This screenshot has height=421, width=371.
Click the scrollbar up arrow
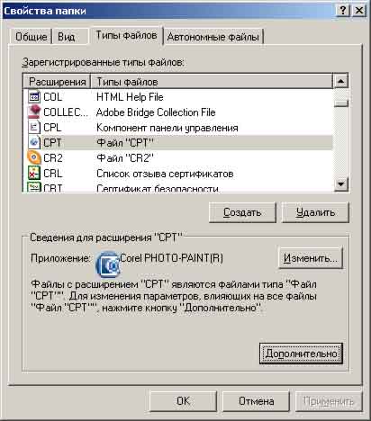pos(341,81)
